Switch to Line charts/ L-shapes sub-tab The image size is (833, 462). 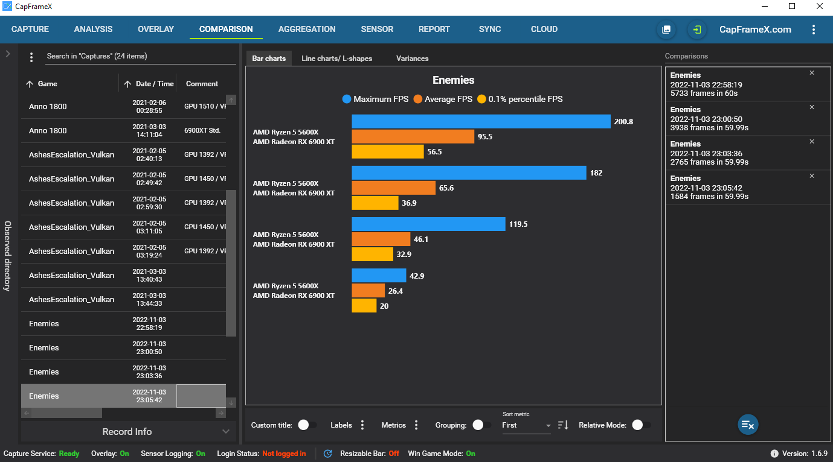tap(336, 59)
